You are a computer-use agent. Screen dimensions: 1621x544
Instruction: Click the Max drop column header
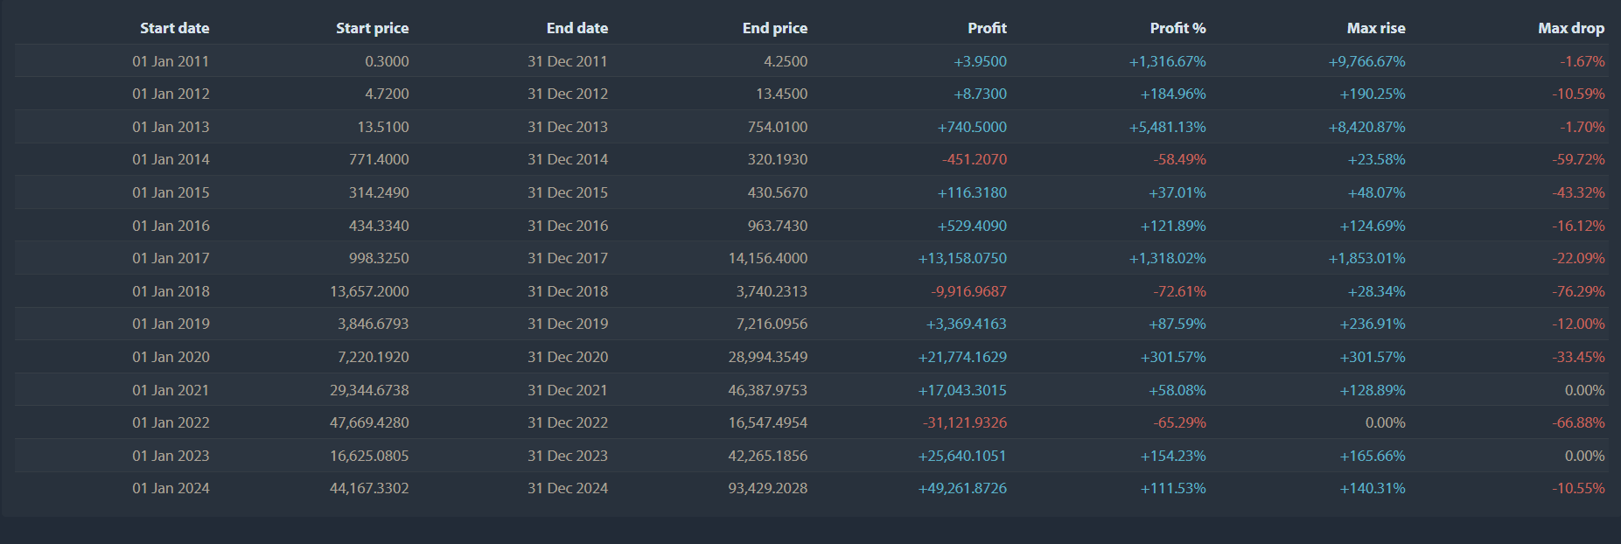[1570, 28]
